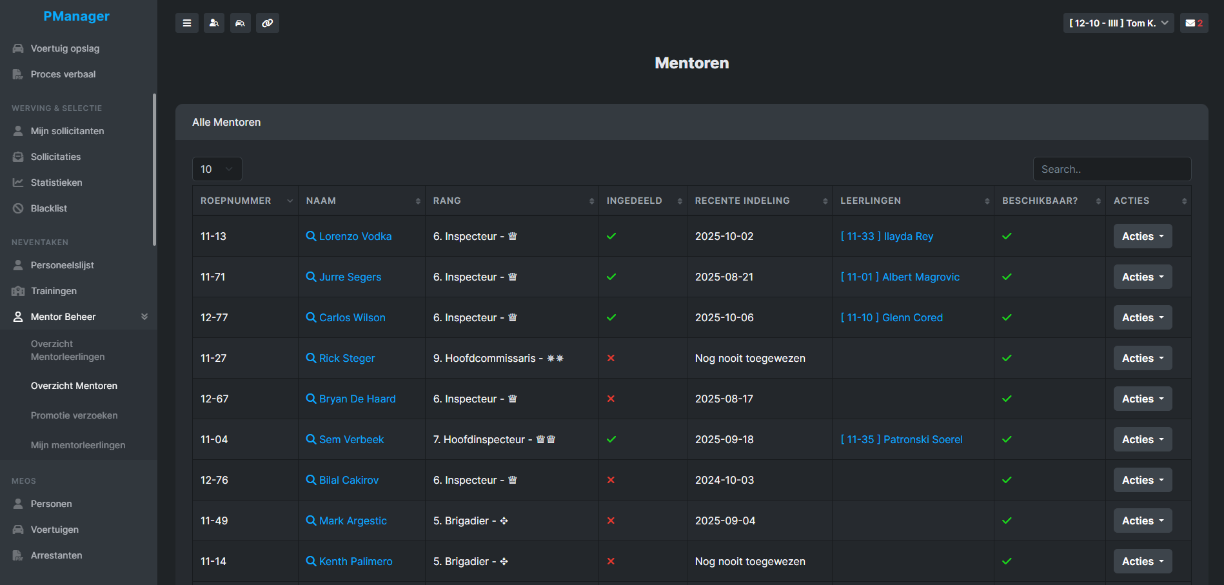This screenshot has width=1224, height=585.
Task: Select the Statistieken chart icon in sidebar
Action: click(x=17, y=182)
